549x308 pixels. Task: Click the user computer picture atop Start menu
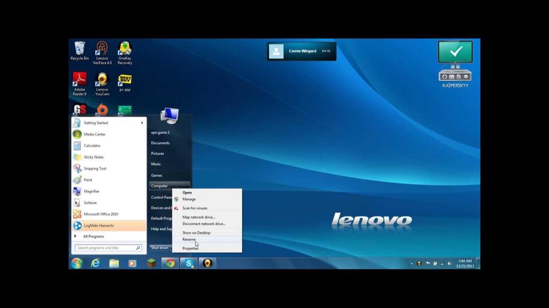(x=169, y=115)
